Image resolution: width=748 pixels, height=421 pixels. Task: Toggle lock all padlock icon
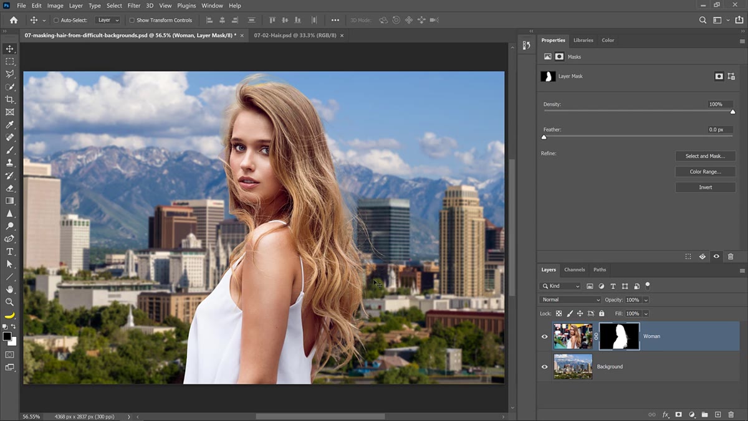[x=601, y=314]
